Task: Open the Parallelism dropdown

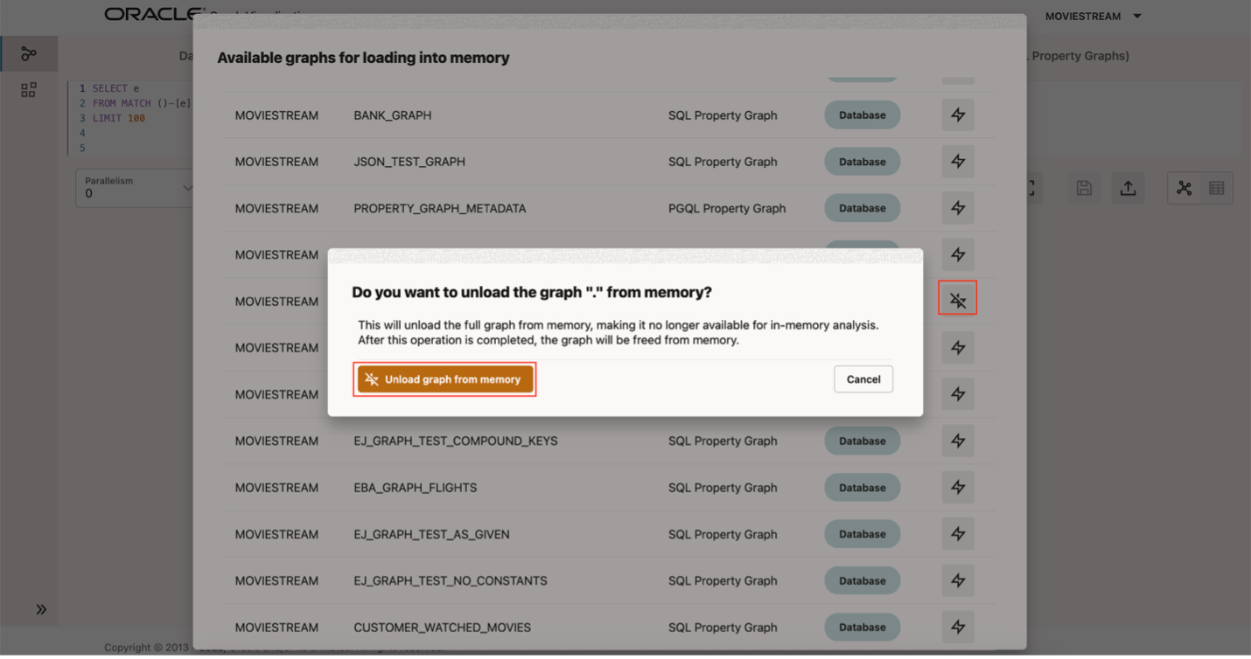Action: pyautogui.click(x=136, y=188)
